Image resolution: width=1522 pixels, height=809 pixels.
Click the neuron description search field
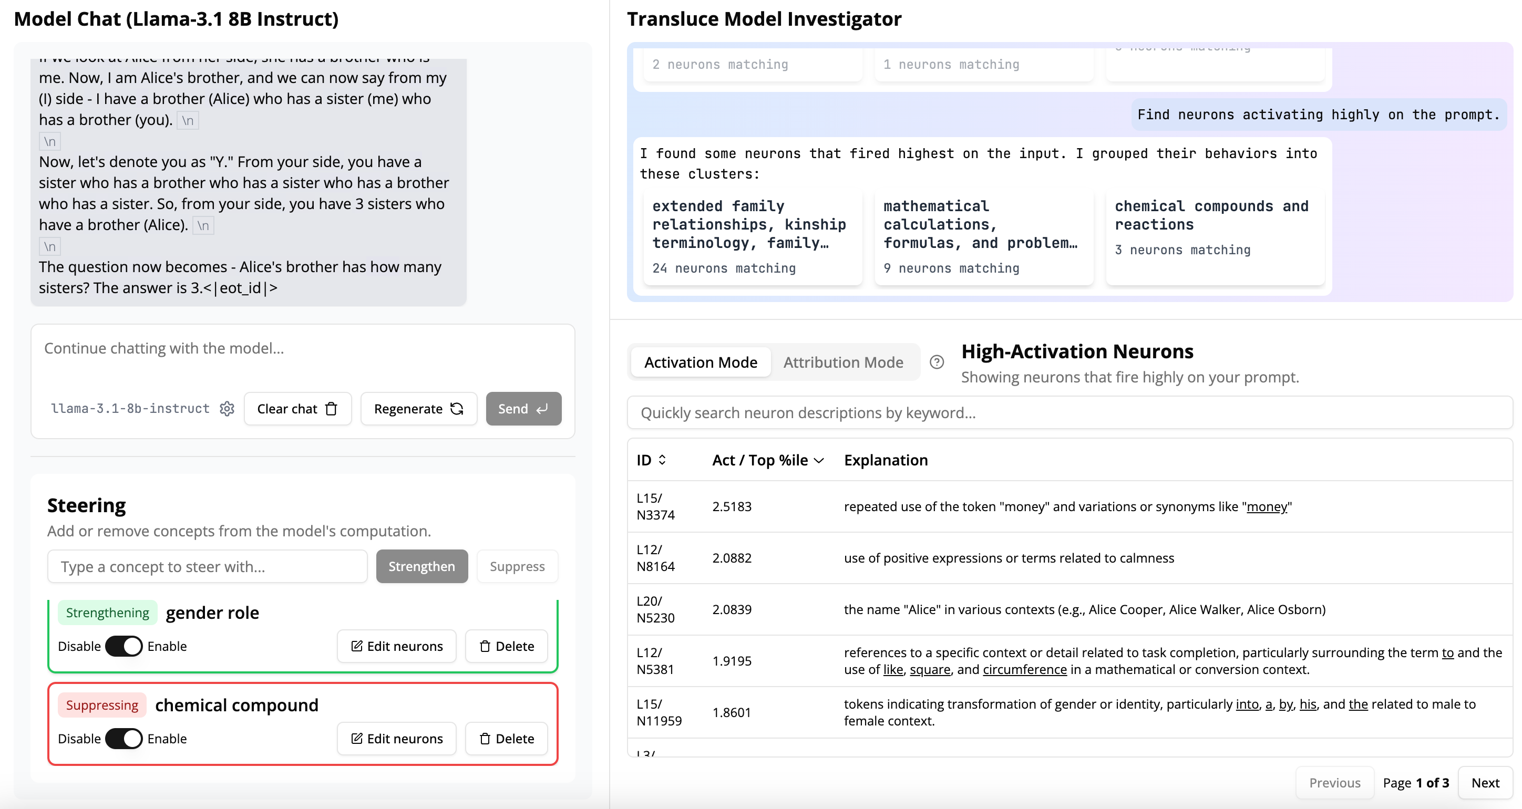1069,413
